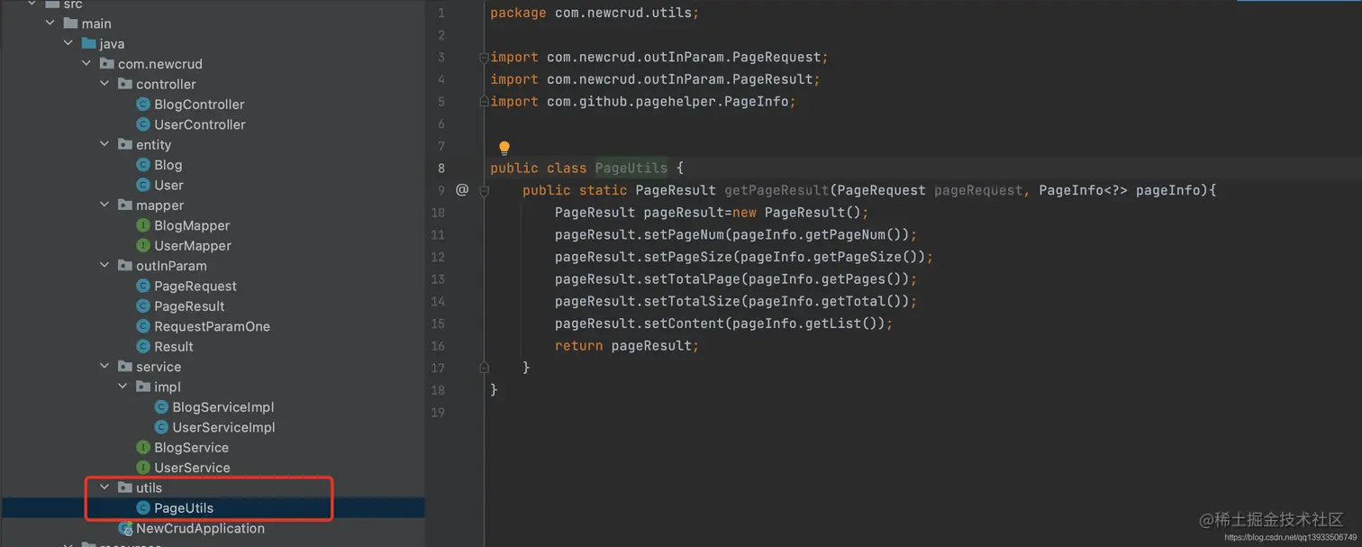This screenshot has width=1362, height=547.
Task: Open the PageRequest class
Action: [195, 286]
